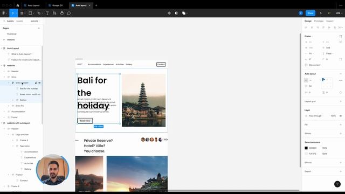Collapse the website with autolayout frame
Screen dimensions: 345x194
(2, 123)
